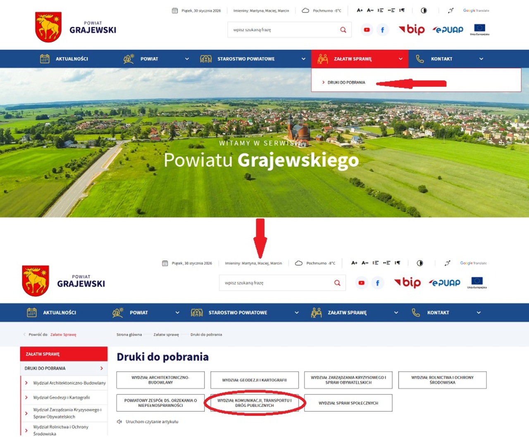This screenshot has width=529, height=437.
Task: Expand STAROSTWO POWIATOWE chevron above the hero banner
Action: click(x=303, y=59)
